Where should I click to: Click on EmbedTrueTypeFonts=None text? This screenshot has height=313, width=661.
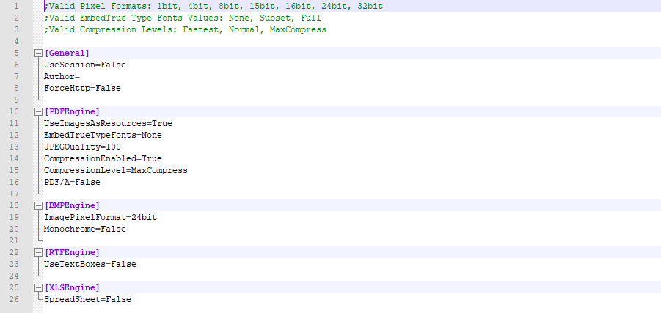pos(103,135)
